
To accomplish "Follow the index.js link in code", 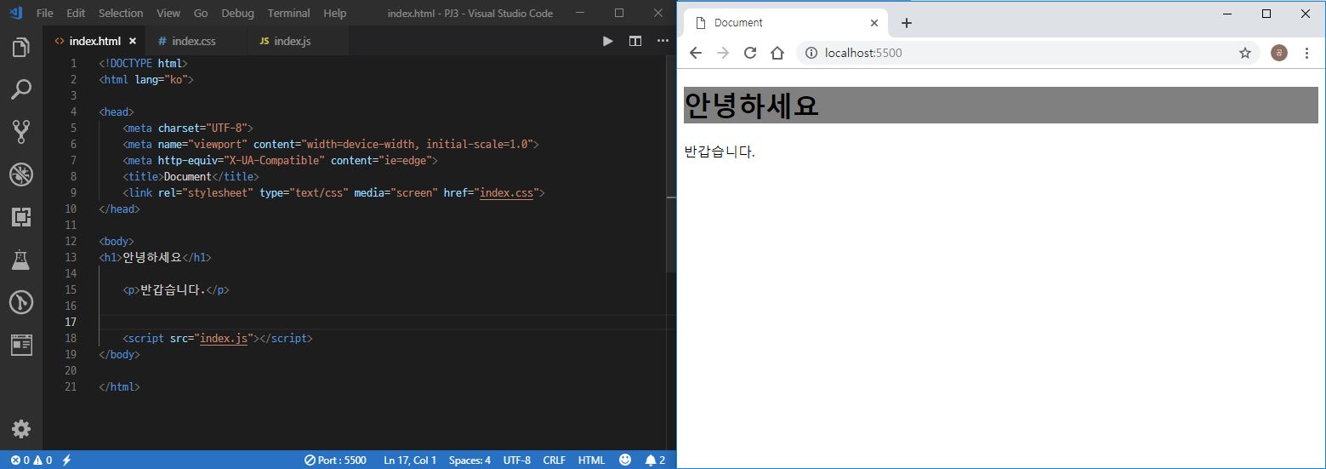I will [224, 338].
